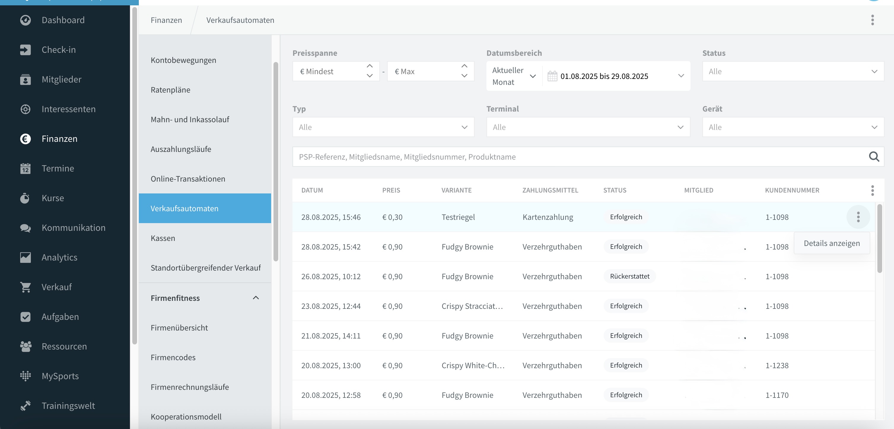This screenshot has width=894, height=429.
Task: Open the page options menu in header
Action: (872, 20)
